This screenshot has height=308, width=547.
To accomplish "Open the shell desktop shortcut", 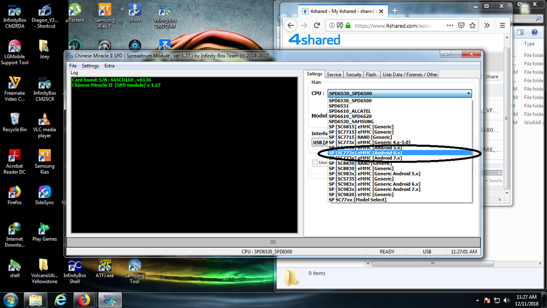I will [x=15, y=268].
